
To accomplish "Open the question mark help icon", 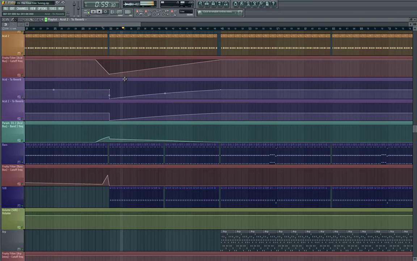I will [273, 4].
